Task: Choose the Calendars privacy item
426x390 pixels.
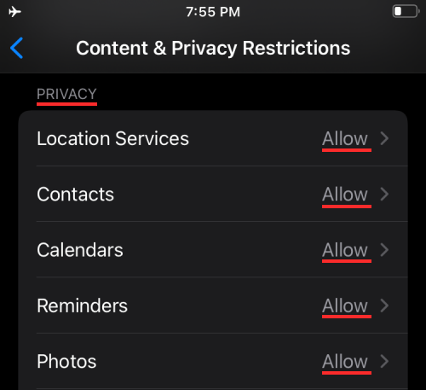Action: [x=213, y=250]
